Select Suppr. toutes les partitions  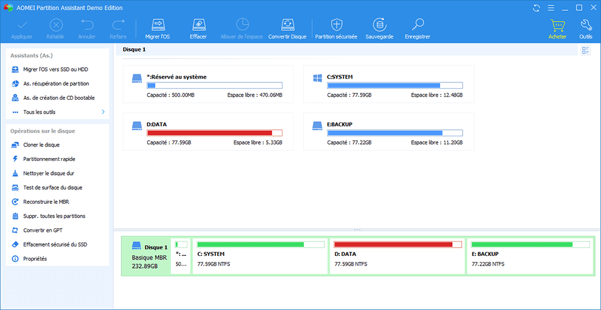[x=54, y=216]
